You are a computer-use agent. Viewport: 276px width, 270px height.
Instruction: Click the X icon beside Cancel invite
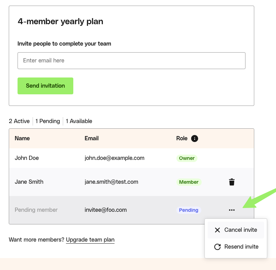(217, 230)
